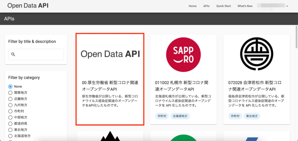Click the 札幌市 card description text
The height and width of the screenshot is (141, 298).
click(183, 101)
